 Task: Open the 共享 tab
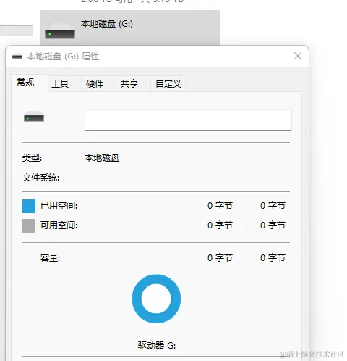coord(133,84)
